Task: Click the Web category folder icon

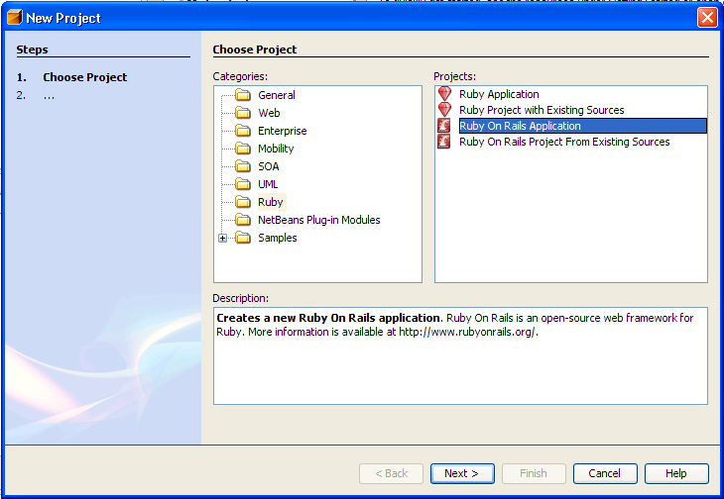Action: point(243,113)
